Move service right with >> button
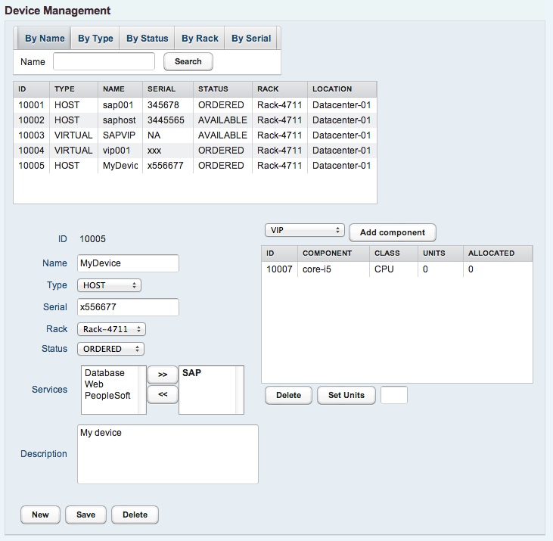This screenshot has height=541, width=553. 162,375
